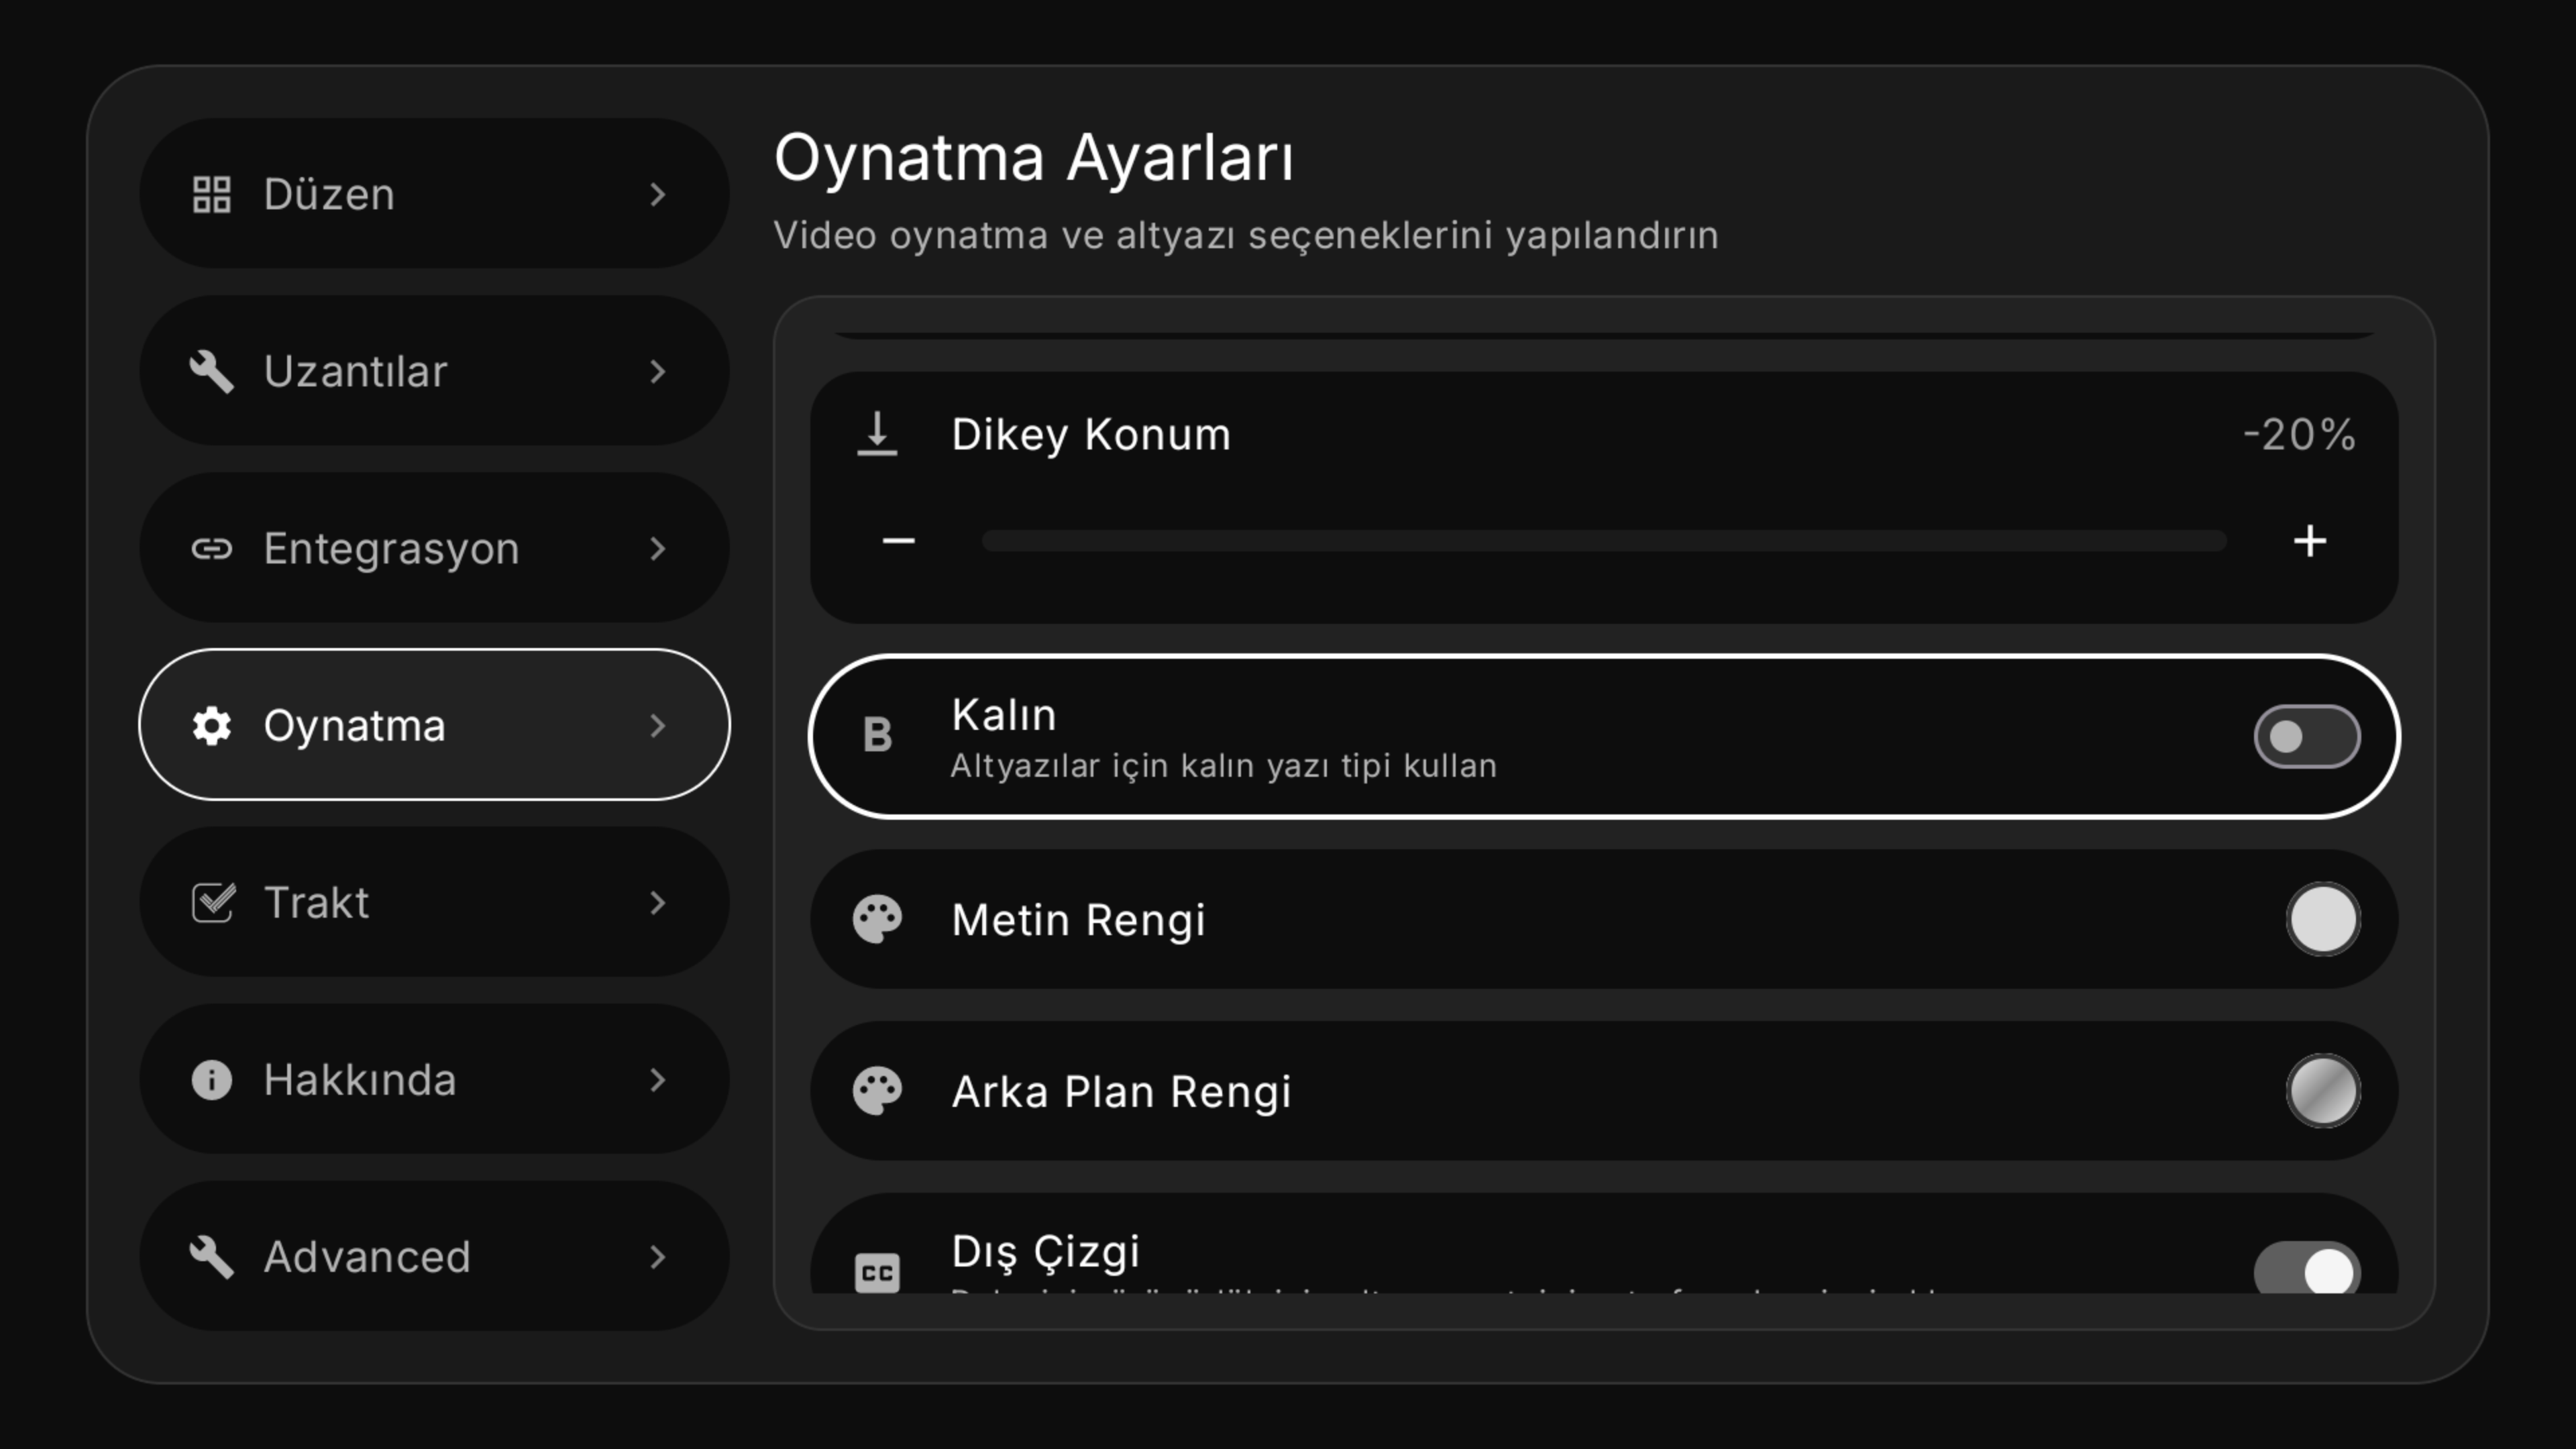Screen dimensions: 2576x1449
Task: Open the Metin Rengi white color swatch
Action: (2322, 919)
